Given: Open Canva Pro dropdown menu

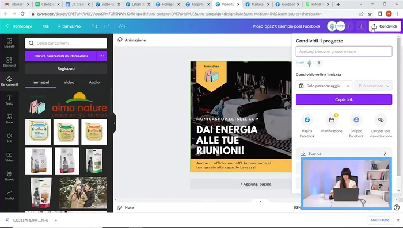Looking at the screenshot, I should [x=69, y=26].
